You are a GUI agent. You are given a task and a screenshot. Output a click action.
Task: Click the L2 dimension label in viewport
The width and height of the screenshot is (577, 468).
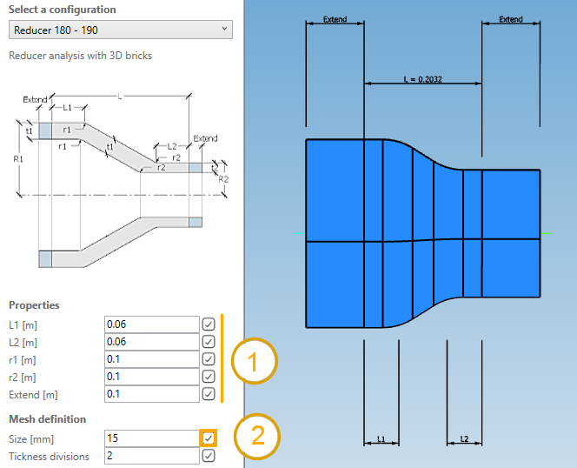[x=464, y=439]
